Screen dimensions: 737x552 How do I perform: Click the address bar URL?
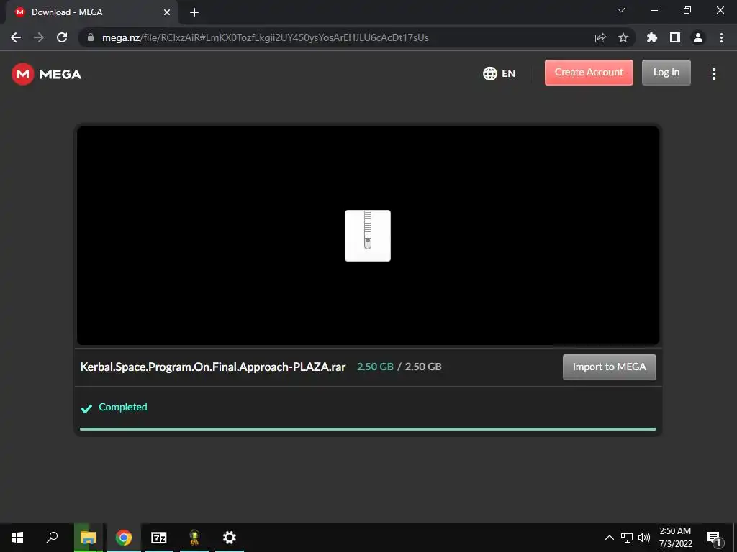[x=265, y=37]
